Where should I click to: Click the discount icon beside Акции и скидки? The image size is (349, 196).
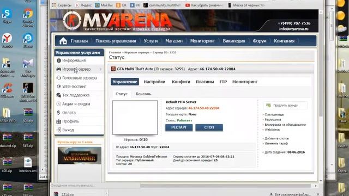point(59,104)
